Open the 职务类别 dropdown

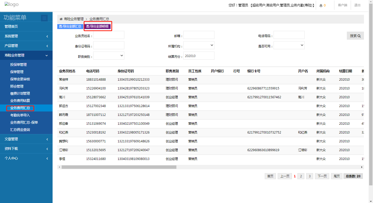[x=109, y=56]
